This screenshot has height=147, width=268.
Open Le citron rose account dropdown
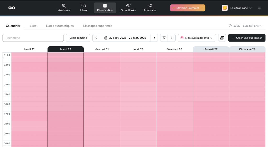[237, 8]
